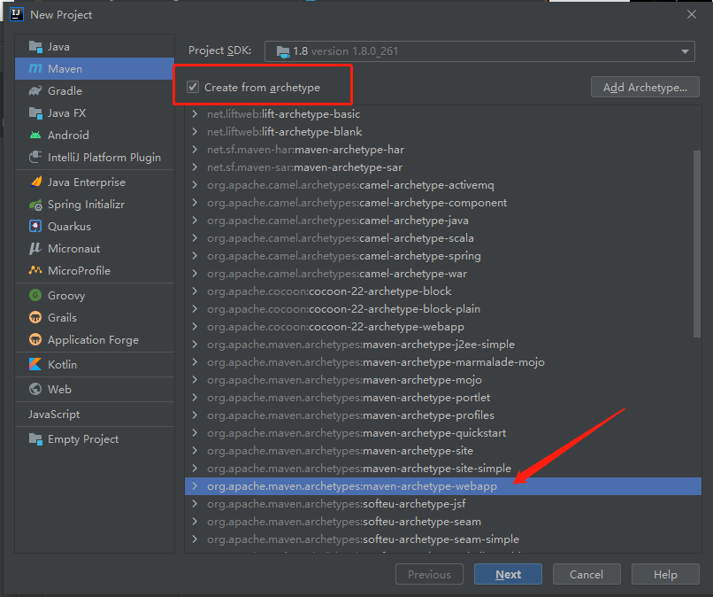
Task: Select camel-archetype-java row
Action: click(x=443, y=221)
